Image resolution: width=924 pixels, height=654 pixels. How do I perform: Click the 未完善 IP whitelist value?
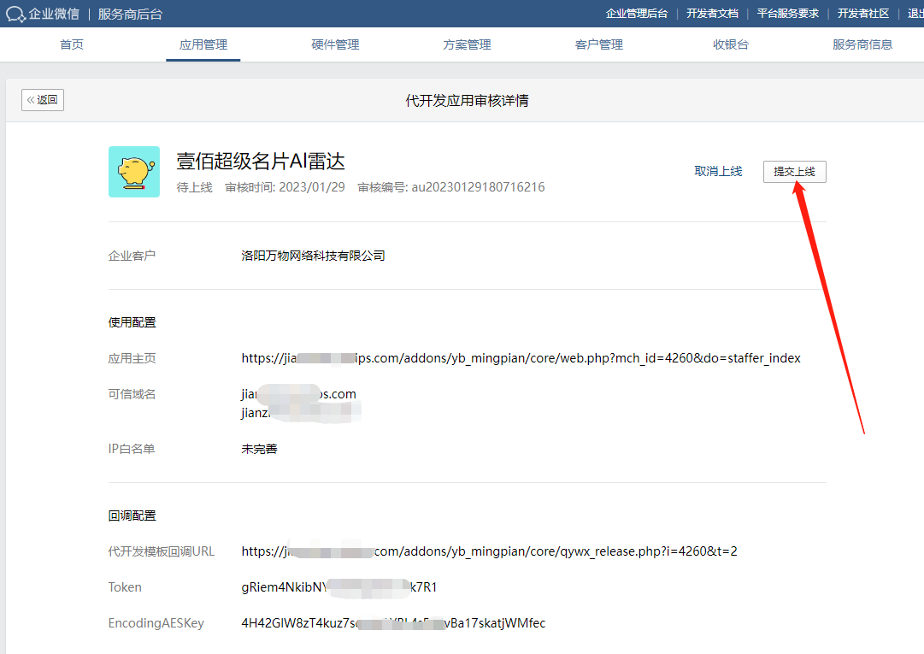tap(259, 449)
